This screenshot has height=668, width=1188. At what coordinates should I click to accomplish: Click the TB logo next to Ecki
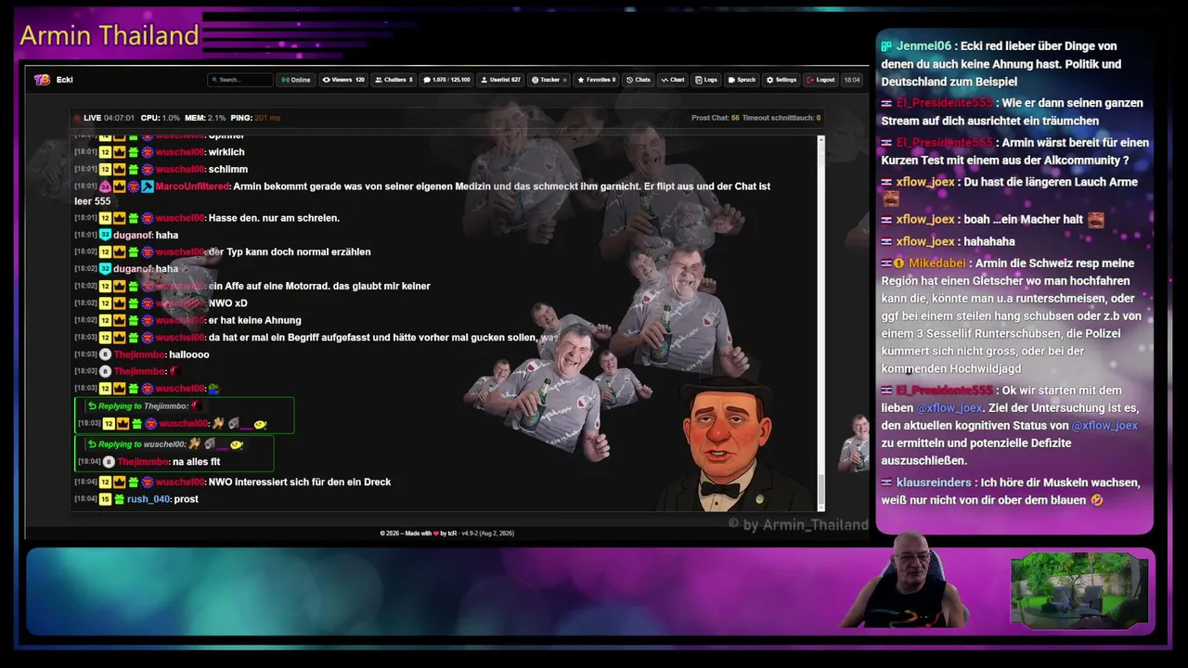tap(42, 80)
